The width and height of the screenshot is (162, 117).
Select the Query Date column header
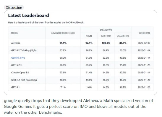point(144,33)
